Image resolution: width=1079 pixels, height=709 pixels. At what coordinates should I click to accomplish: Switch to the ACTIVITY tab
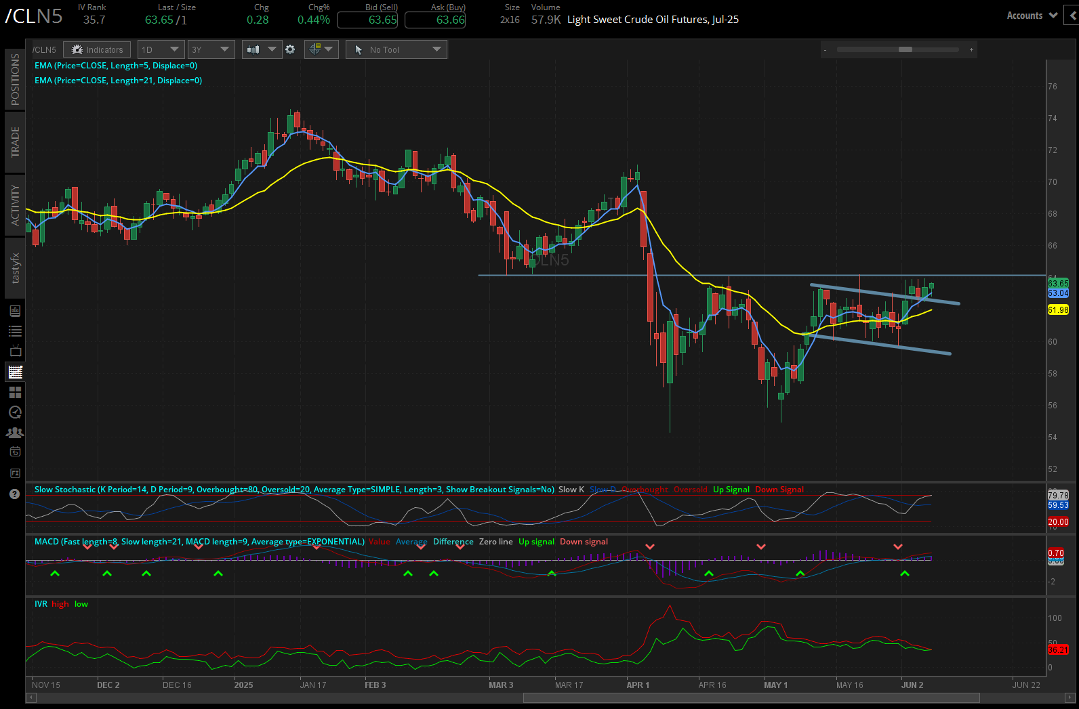tap(15, 205)
